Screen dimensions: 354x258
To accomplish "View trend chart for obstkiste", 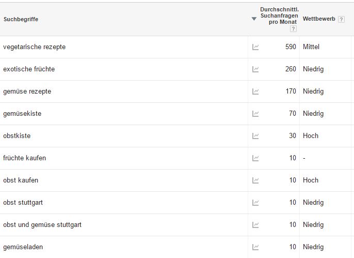I will (x=255, y=136).
